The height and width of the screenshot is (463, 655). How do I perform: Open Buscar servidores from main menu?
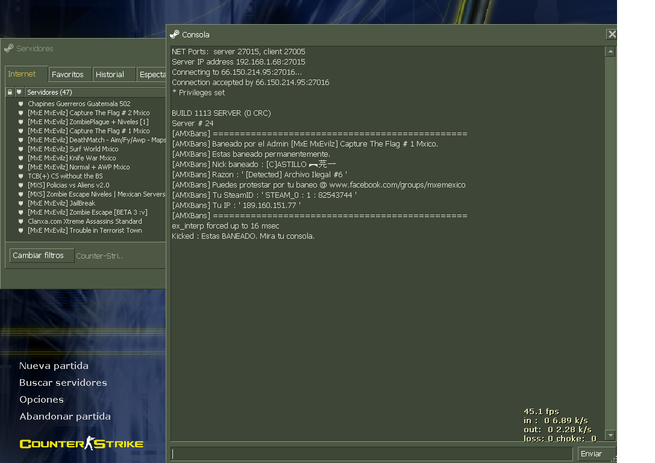pyautogui.click(x=63, y=383)
